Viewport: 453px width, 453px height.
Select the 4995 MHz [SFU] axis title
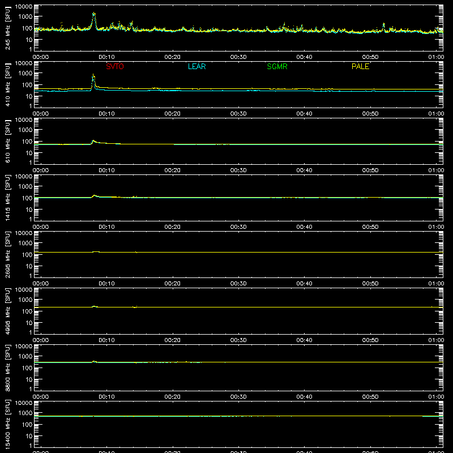[8, 311]
